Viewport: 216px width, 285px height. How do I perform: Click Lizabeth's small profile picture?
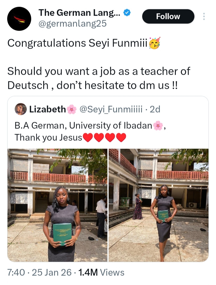click(x=21, y=109)
